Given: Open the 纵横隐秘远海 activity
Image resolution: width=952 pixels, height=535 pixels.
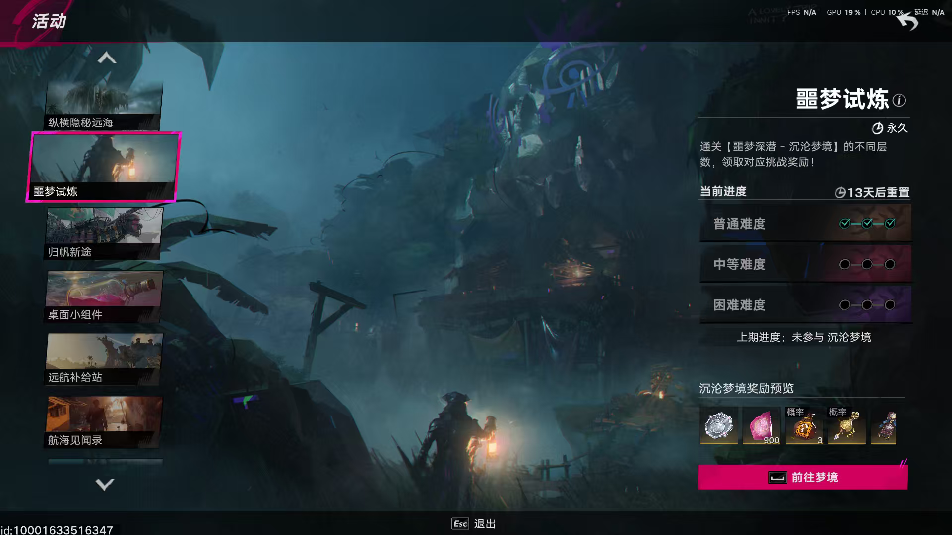Looking at the screenshot, I should pos(103,105).
